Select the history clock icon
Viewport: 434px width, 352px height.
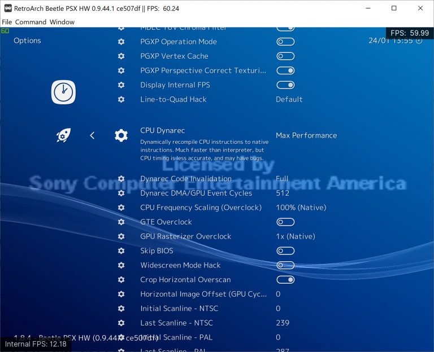point(63,92)
